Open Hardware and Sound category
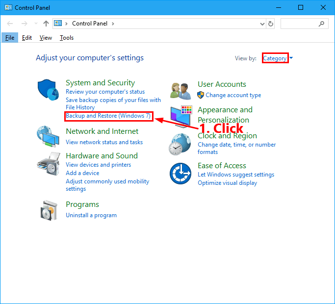335x304 pixels. (102, 156)
